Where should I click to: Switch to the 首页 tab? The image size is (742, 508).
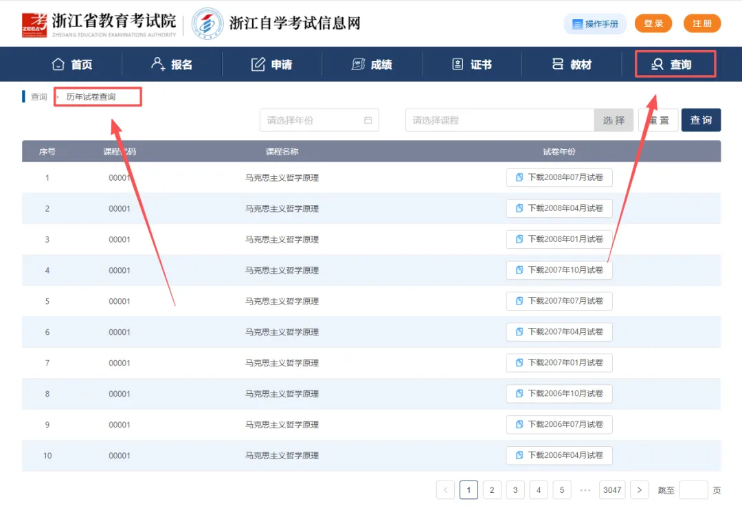(x=72, y=64)
